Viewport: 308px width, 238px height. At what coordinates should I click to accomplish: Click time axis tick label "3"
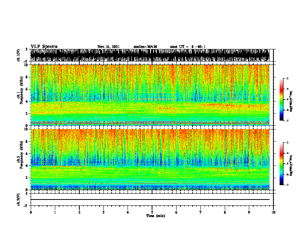[103, 212]
